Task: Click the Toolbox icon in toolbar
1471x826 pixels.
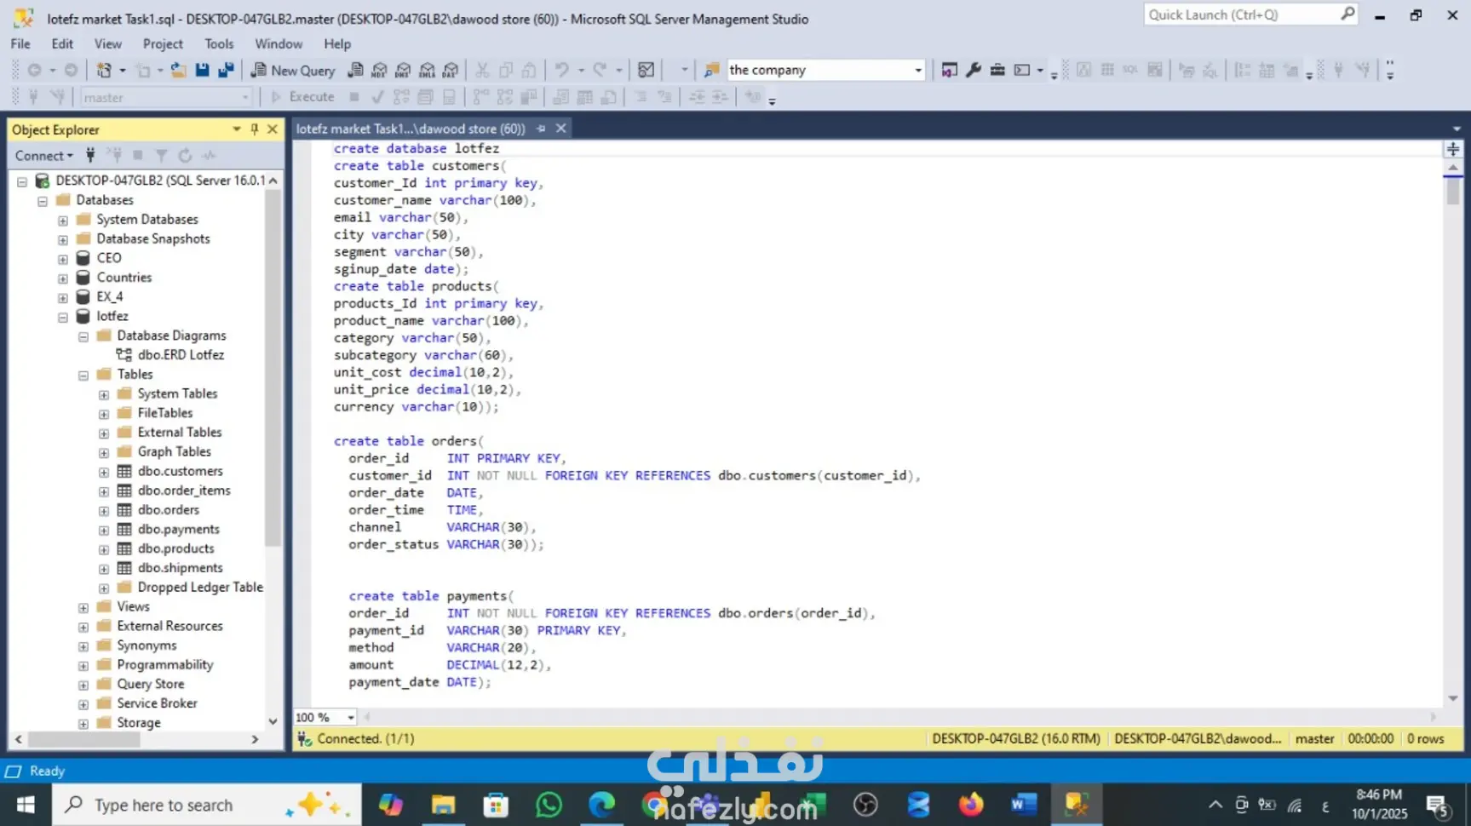Action: (997, 70)
